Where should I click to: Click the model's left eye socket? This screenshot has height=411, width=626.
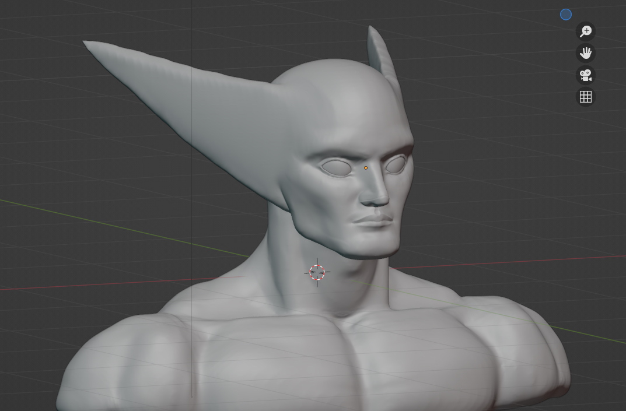click(336, 168)
